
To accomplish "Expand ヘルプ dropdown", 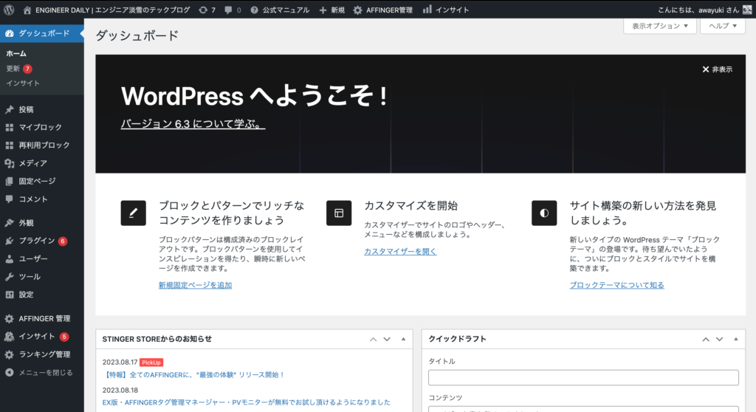I will click(722, 26).
